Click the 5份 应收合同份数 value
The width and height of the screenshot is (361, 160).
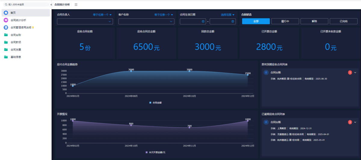click(85, 47)
